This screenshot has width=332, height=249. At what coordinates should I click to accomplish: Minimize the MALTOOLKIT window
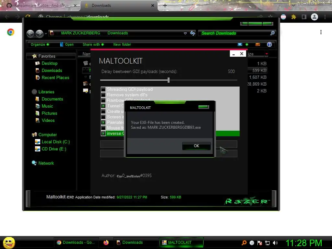tap(233, 54)
